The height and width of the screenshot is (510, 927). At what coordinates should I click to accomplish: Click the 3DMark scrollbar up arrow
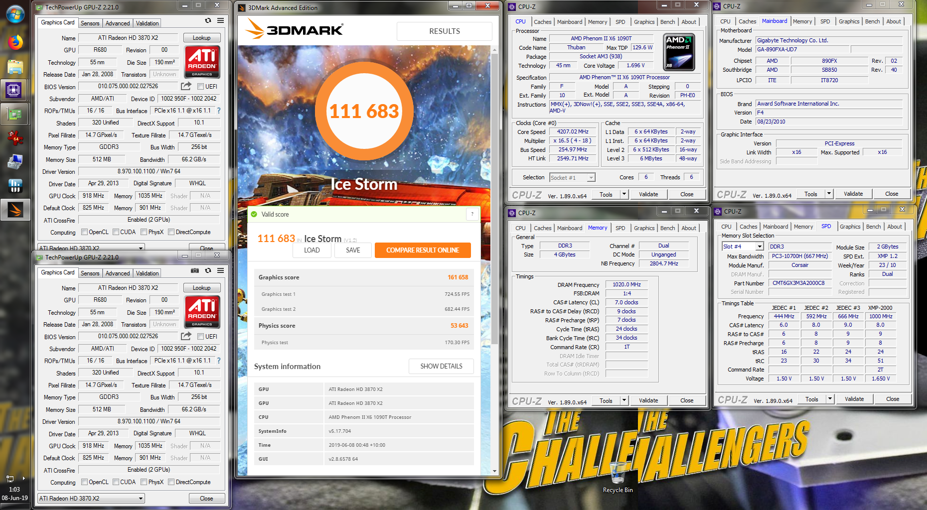(494, 50)
